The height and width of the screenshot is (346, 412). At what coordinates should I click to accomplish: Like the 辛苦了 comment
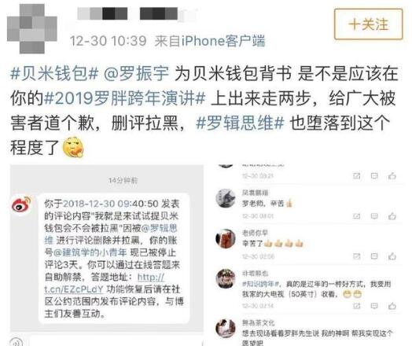click(x=392, y=256)
